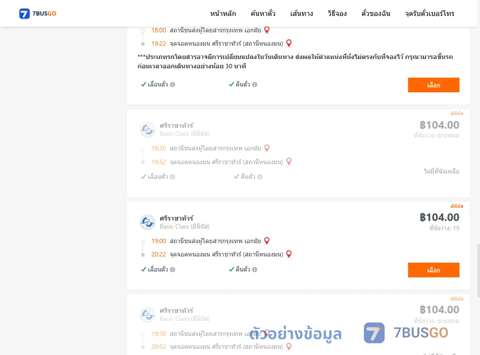Click operator logo on 19:30 trip card
Image resolution: width=480 pixels, height=355 pixels.
point(148,315)
